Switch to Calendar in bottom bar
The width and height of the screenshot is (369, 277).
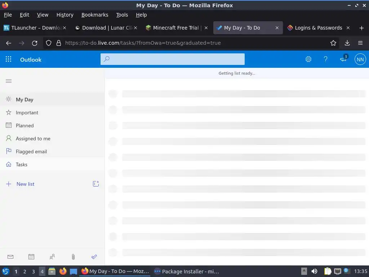coord(31,257)
